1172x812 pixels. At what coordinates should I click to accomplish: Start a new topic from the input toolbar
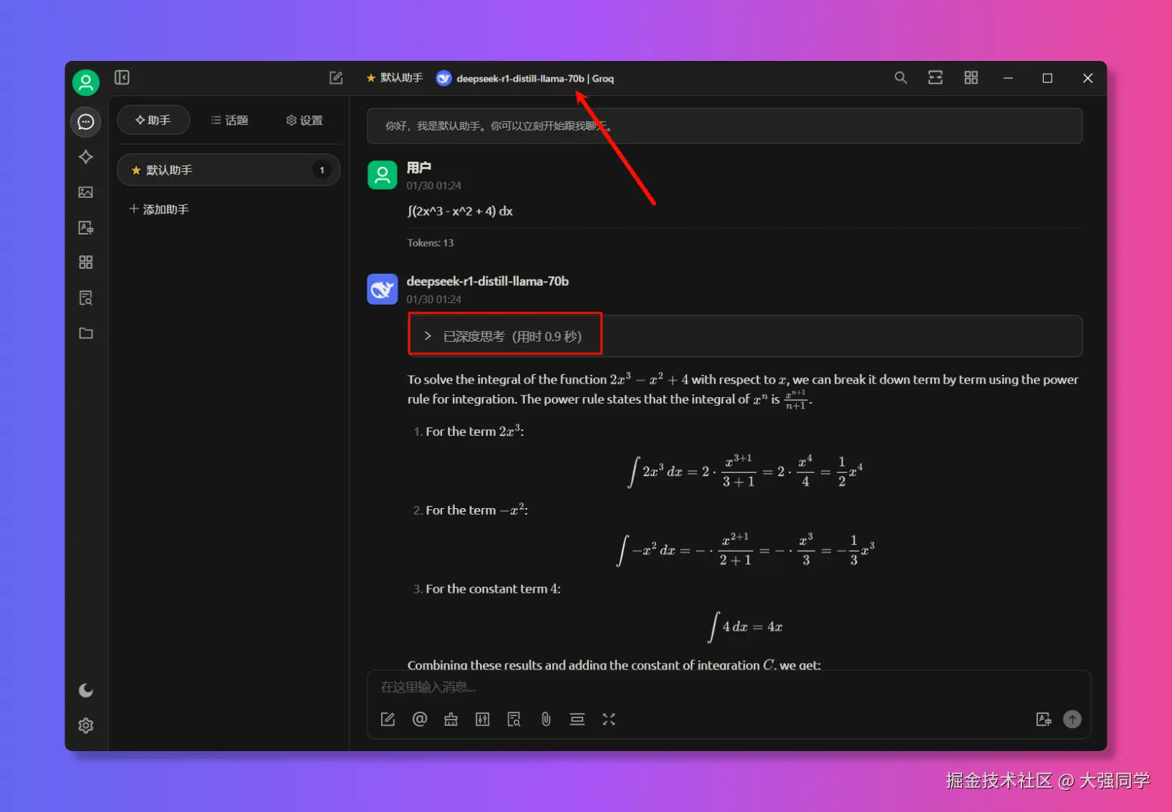(x=388, y=720)
